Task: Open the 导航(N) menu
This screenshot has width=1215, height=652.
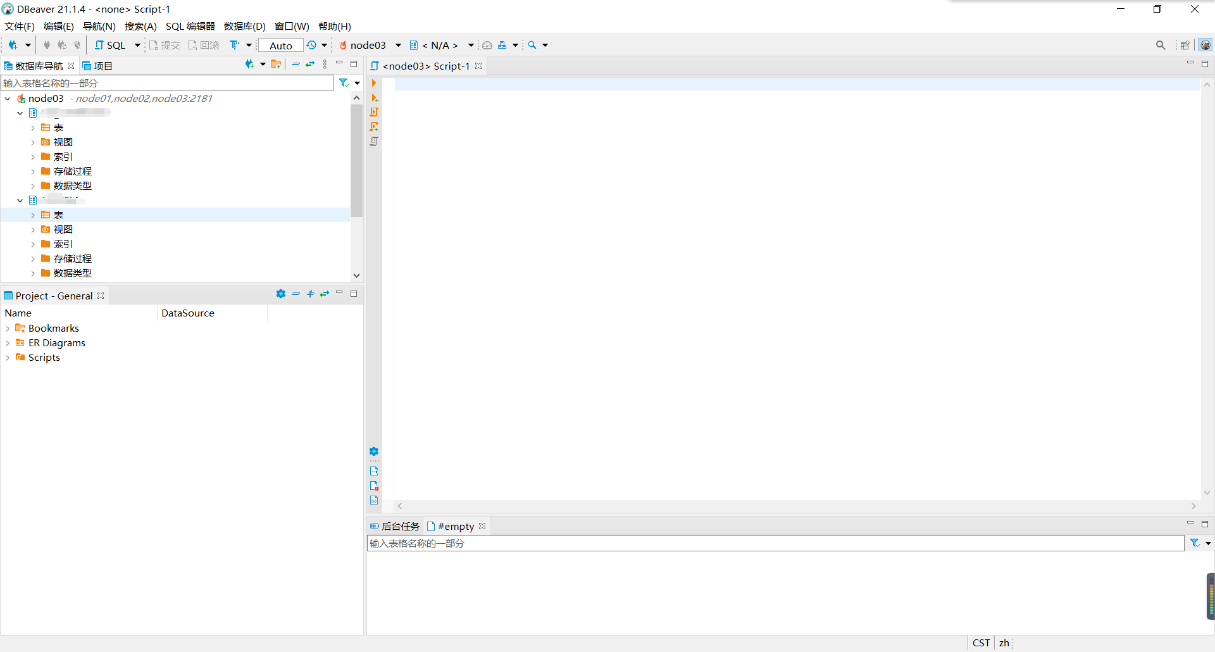Action: pos(99,26)
